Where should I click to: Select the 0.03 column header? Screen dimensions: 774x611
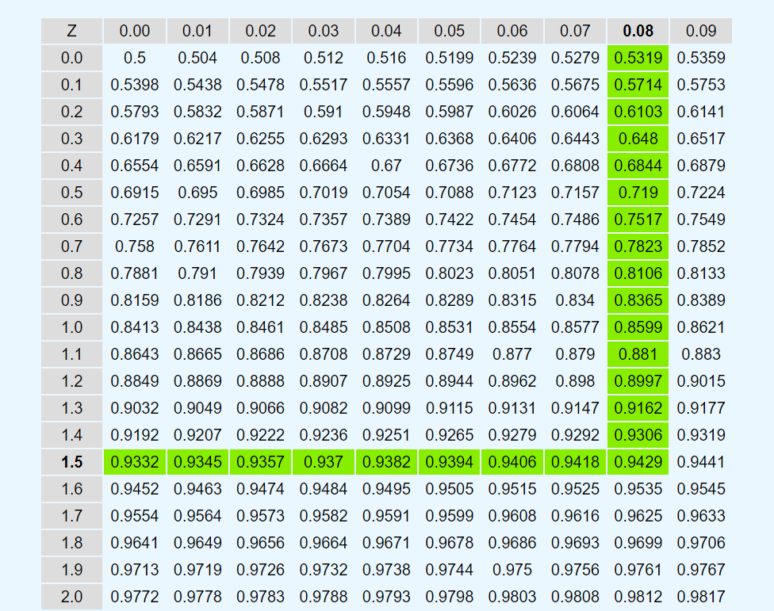point(324,31)
